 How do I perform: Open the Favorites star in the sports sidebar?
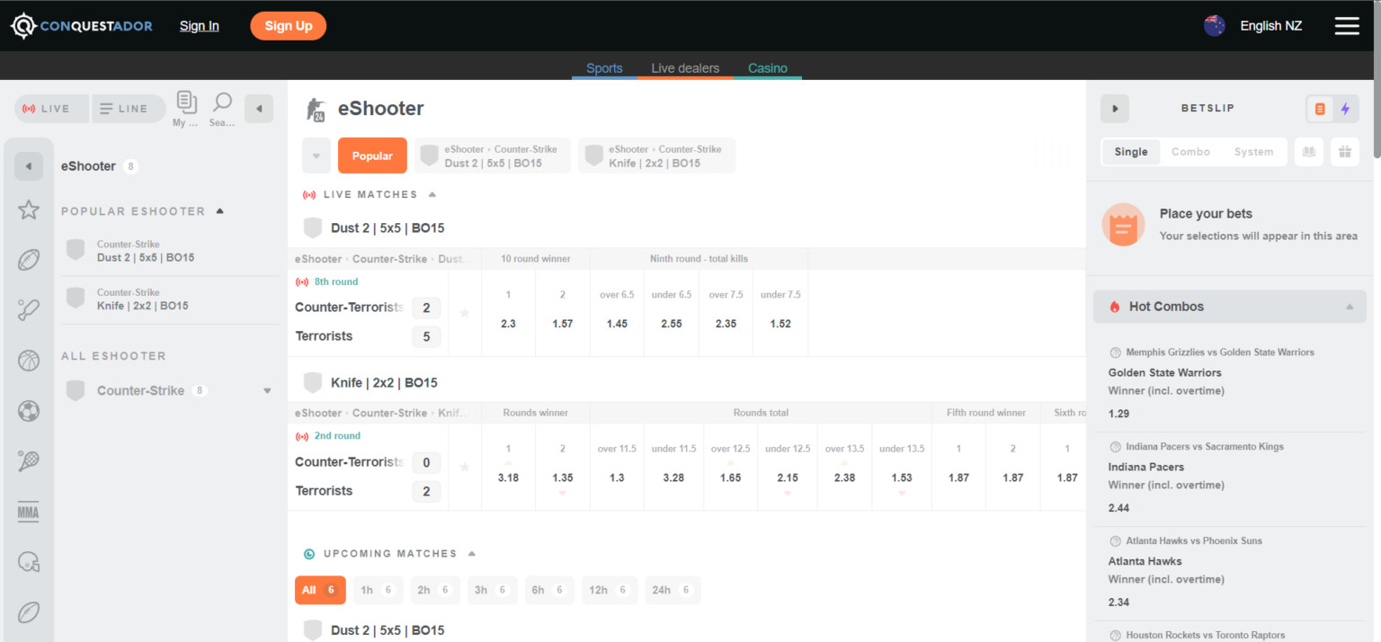(29, 210)
